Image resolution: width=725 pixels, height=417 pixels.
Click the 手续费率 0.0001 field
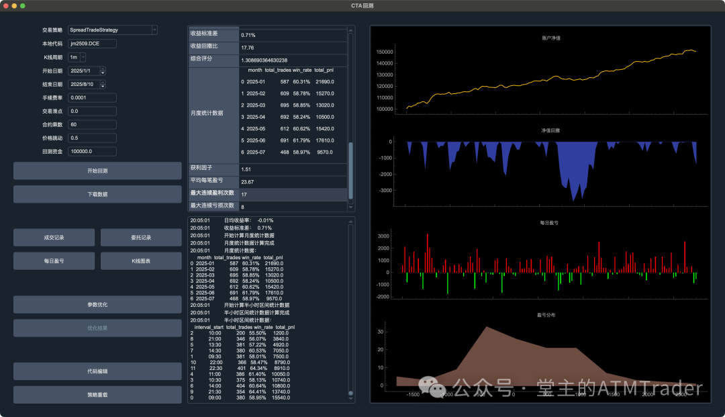click(x=92, y=97)
